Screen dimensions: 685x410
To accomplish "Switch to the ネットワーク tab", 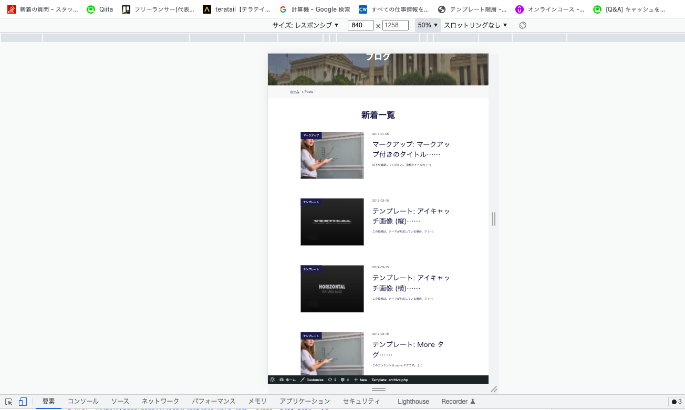I will pyautogui.click(x=160, y=401).
